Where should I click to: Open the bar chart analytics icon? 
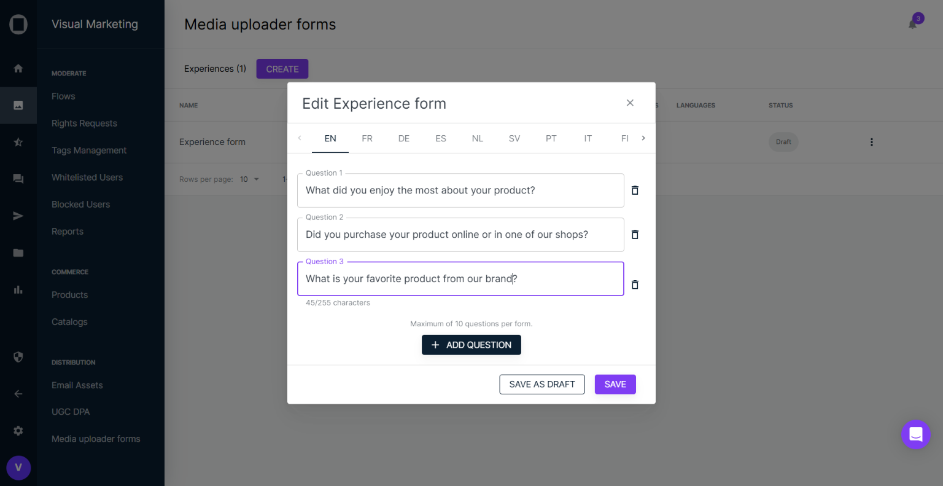[x=18, y=289]
